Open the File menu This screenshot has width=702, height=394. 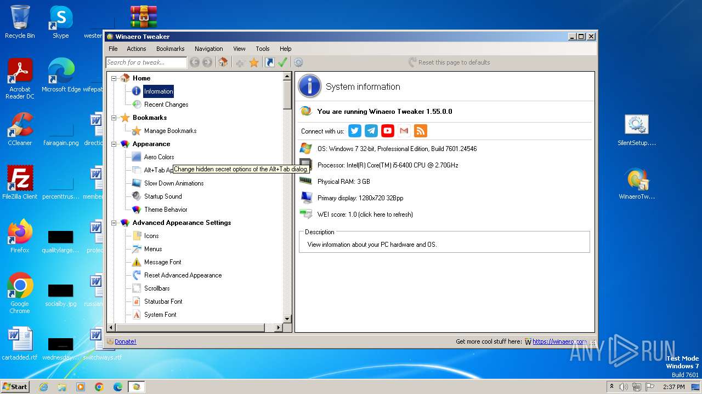point(113,49)
